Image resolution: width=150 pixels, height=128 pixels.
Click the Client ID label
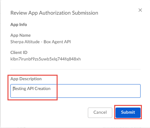tap(19, 53)
